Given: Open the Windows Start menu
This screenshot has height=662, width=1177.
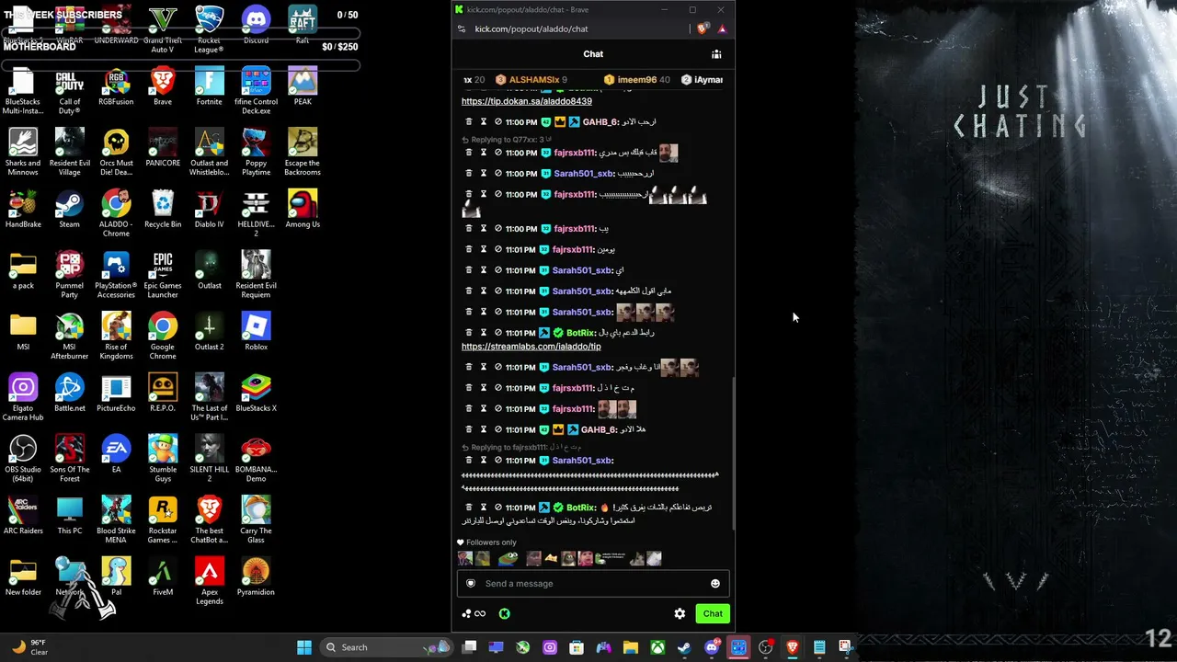Looking at the screenshot, I should (x=304, y=647).
